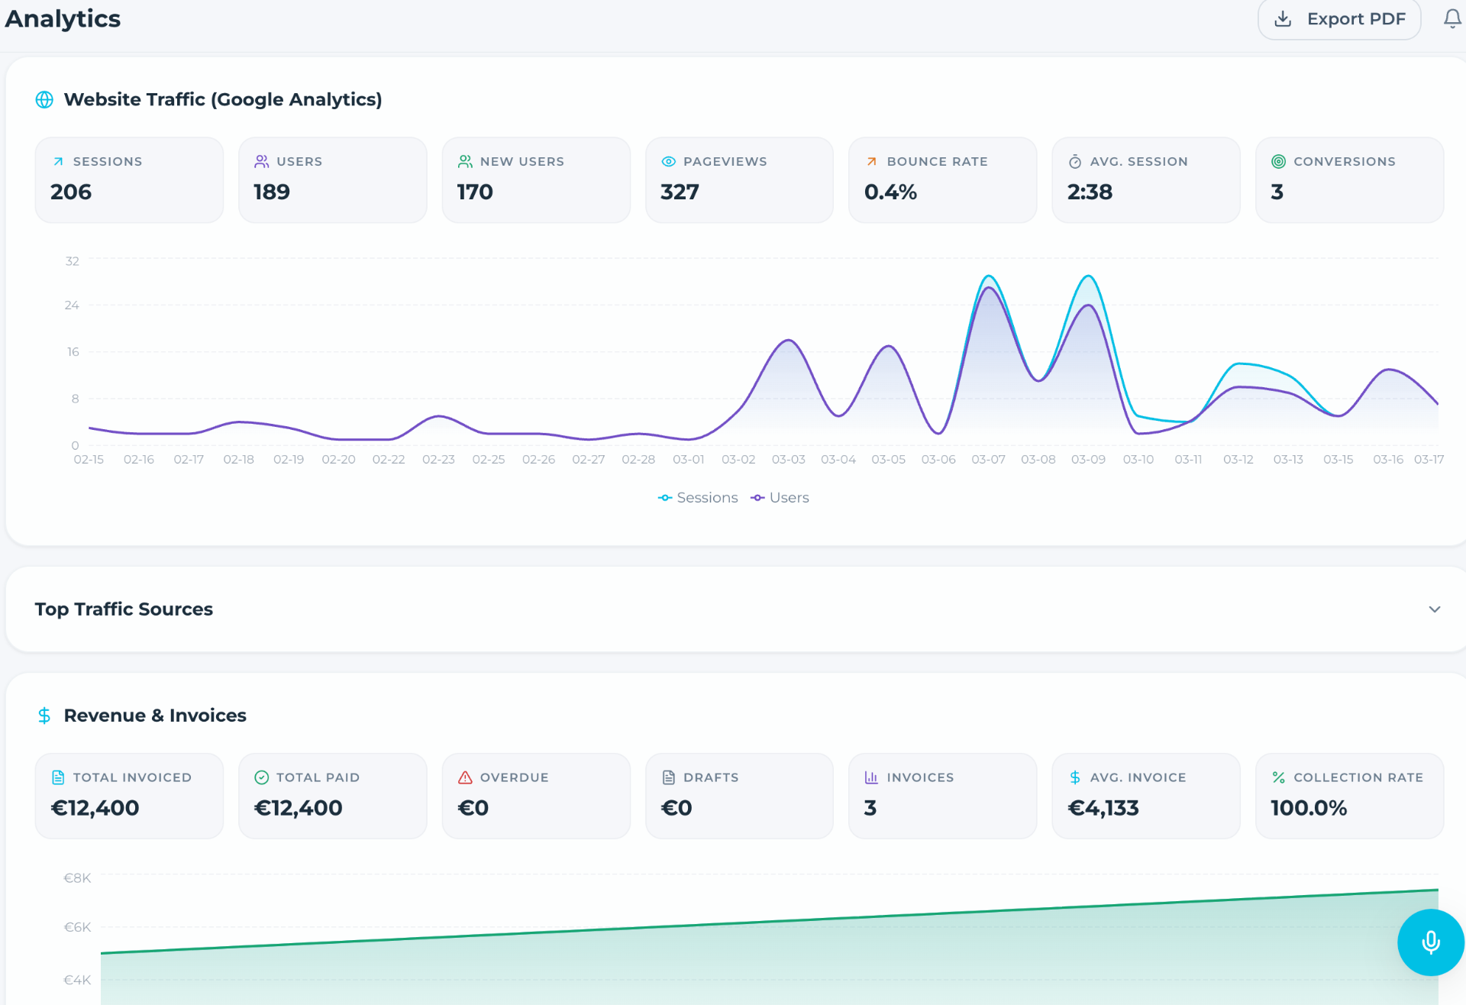1466x1005 pixels.
Task: Click the Drafts document icon
Action: pyautogui.click(x=668, y=777)
